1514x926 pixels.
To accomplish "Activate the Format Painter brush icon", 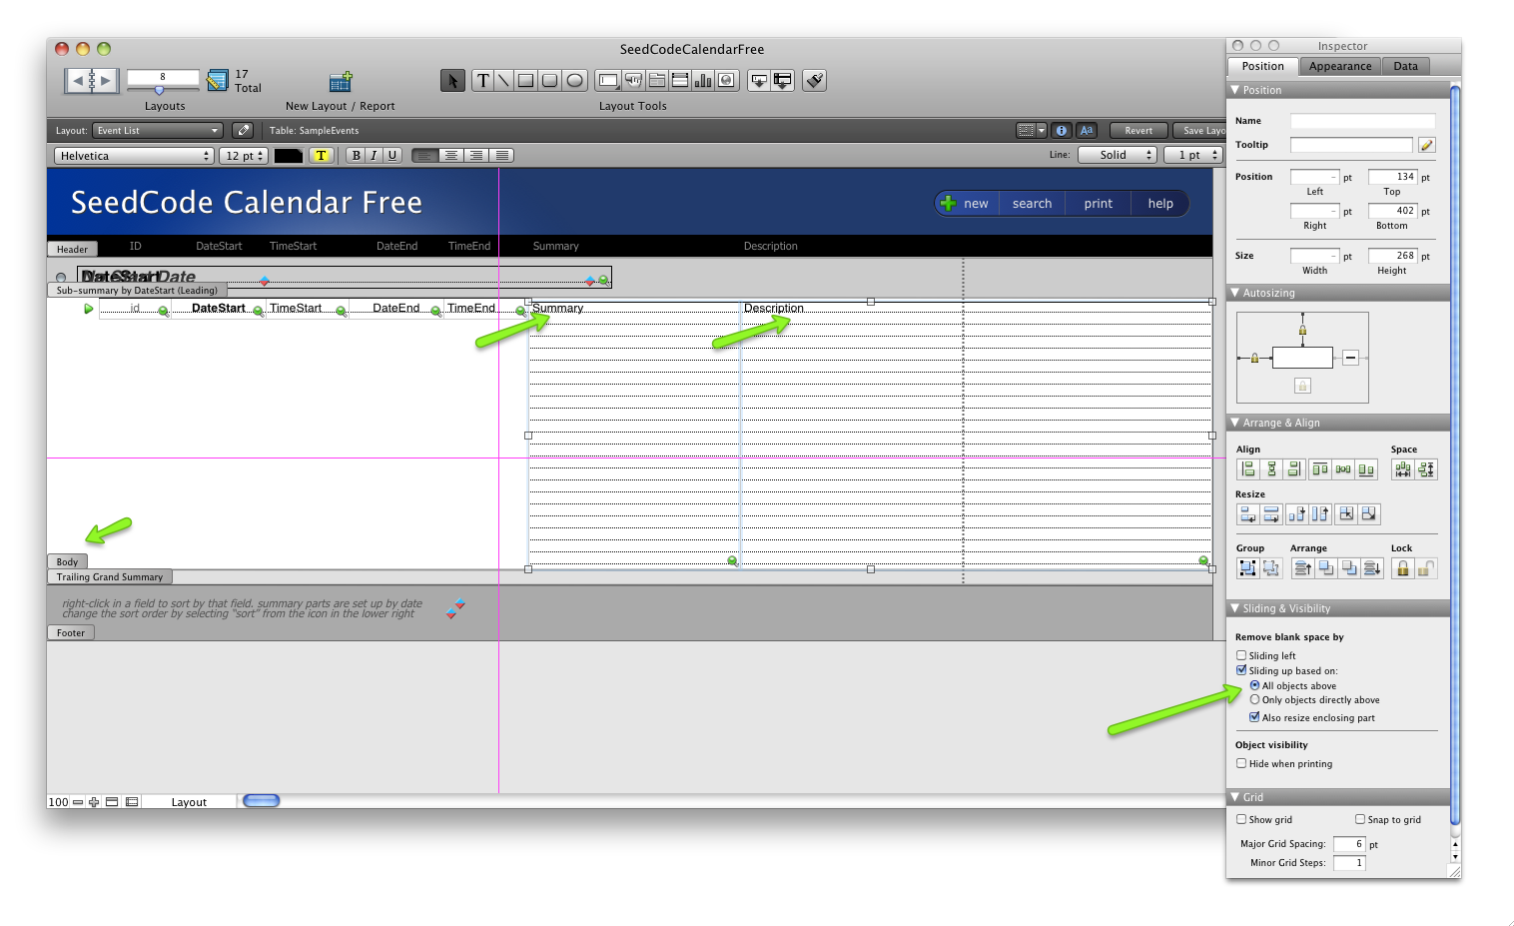I will click(x=815, y=81).
